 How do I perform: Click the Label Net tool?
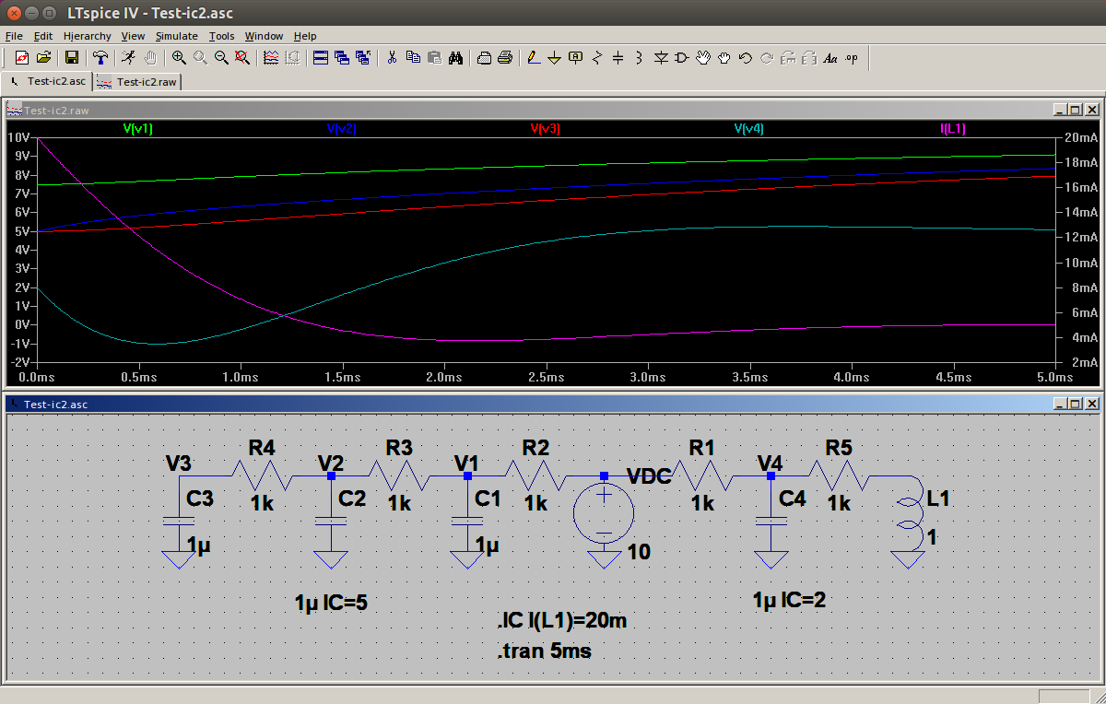(x=575, y=58)
